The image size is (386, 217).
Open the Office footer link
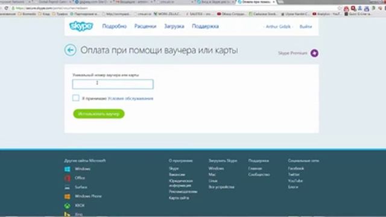pos(80,178)
